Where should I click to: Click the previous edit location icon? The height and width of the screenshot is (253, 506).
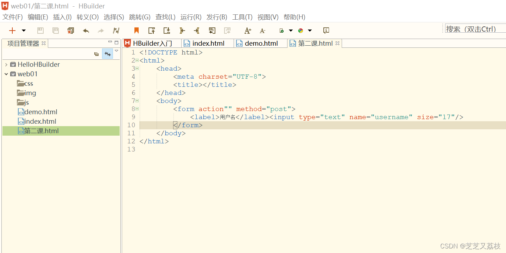(x=212, y=31)
